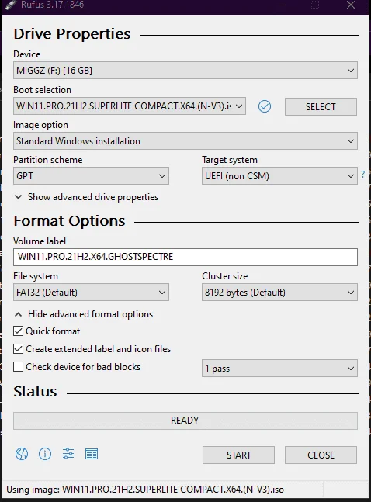Close the Rufus window with X
The image size is (371, 502).
pyautogui.click(x=351, y=5)
